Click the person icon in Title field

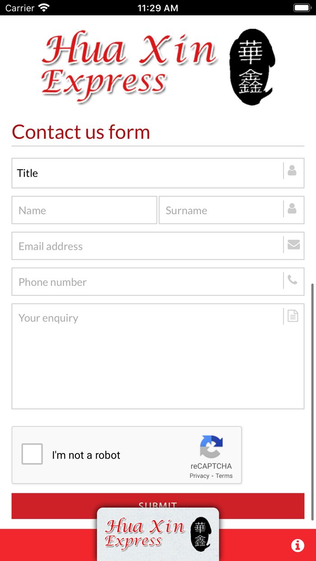(292, 170)
